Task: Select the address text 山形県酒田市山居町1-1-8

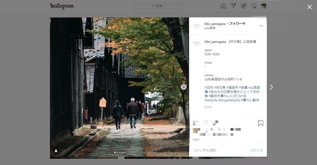Action: pos(223,80)
